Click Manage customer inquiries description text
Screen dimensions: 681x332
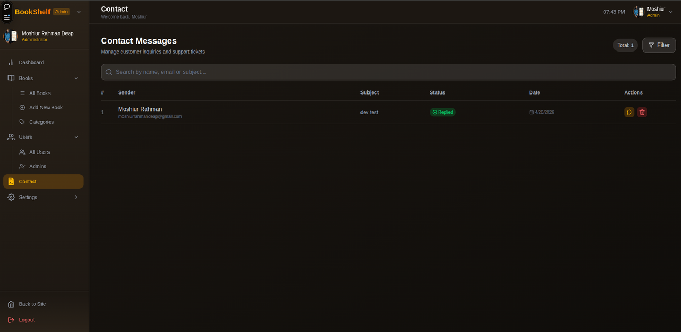[x=153, y=52]
